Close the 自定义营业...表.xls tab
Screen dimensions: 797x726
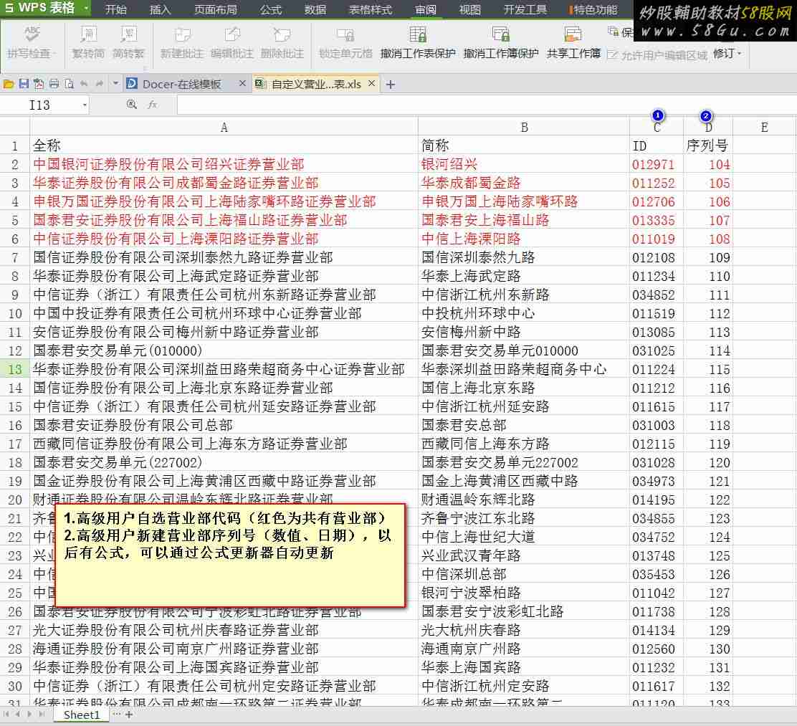click(372, 83)
